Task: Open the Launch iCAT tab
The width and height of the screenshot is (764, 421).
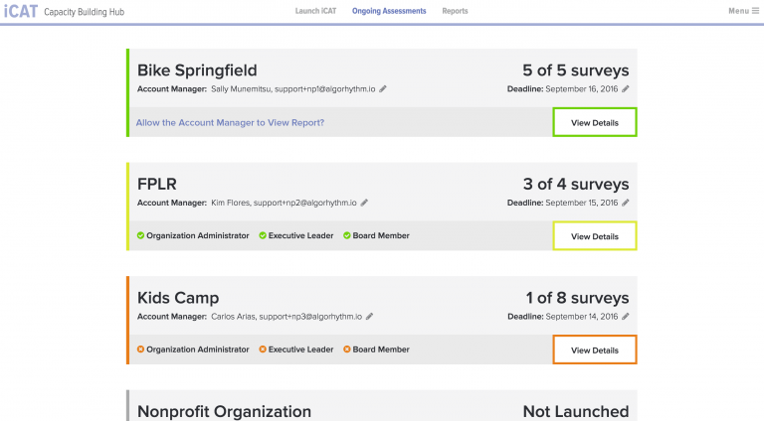Action: 315,11
